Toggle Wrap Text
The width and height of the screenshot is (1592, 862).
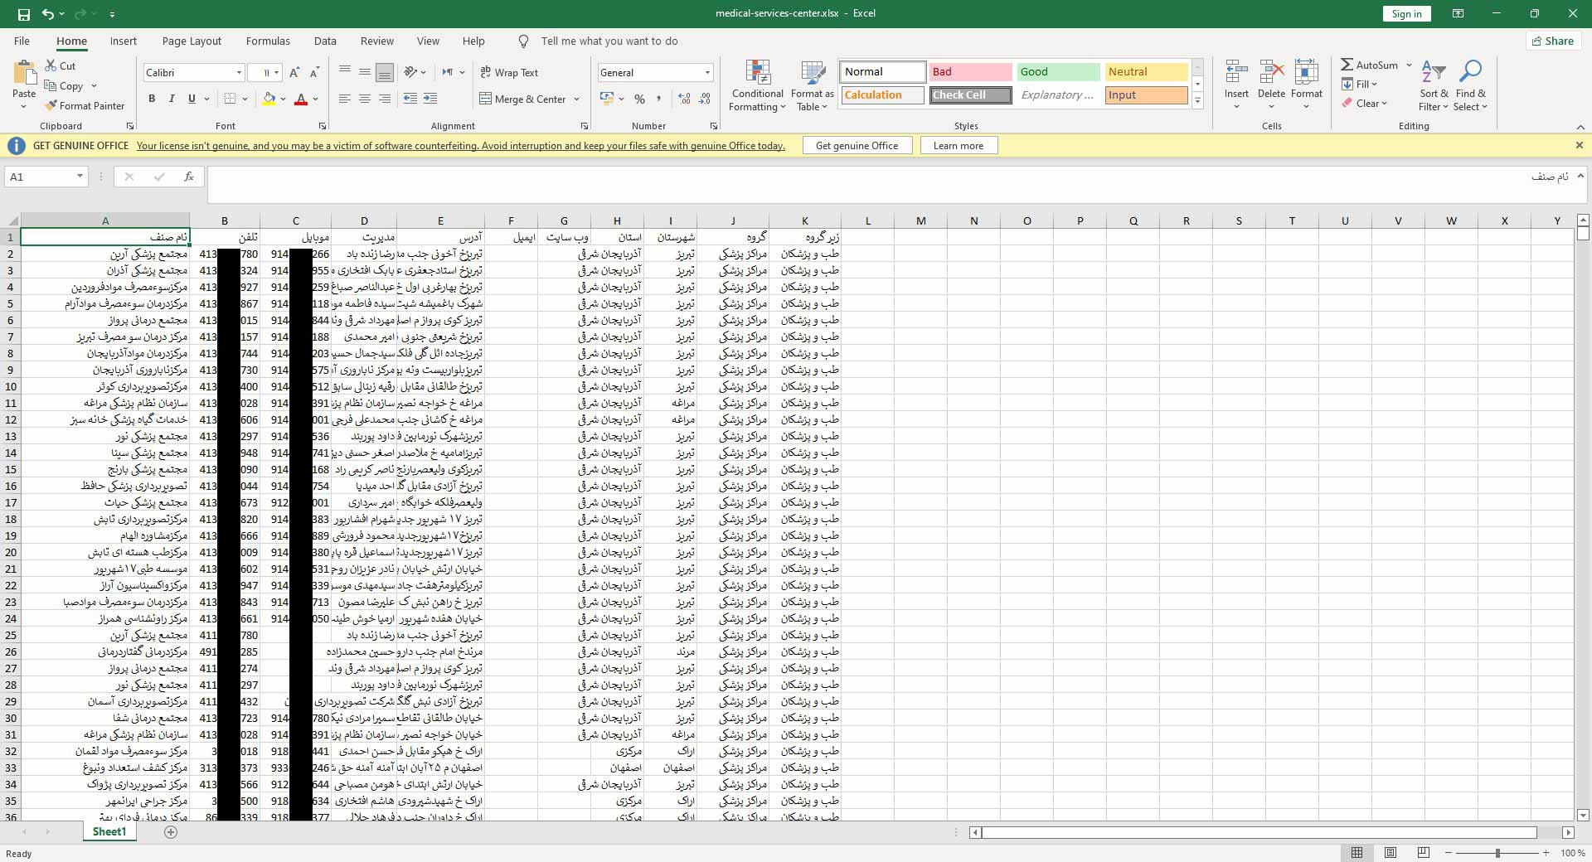click(x=509, y=73)
